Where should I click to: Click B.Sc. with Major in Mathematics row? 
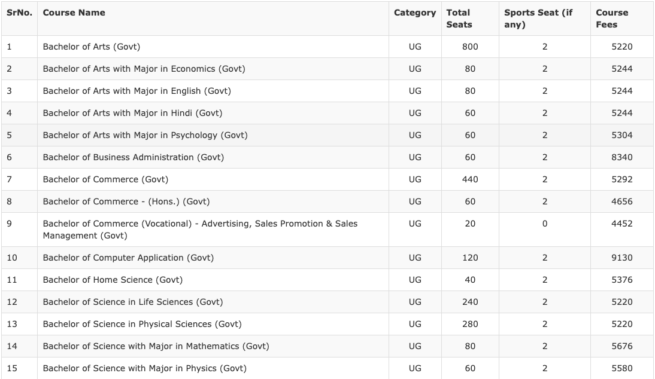pos(156,346)
